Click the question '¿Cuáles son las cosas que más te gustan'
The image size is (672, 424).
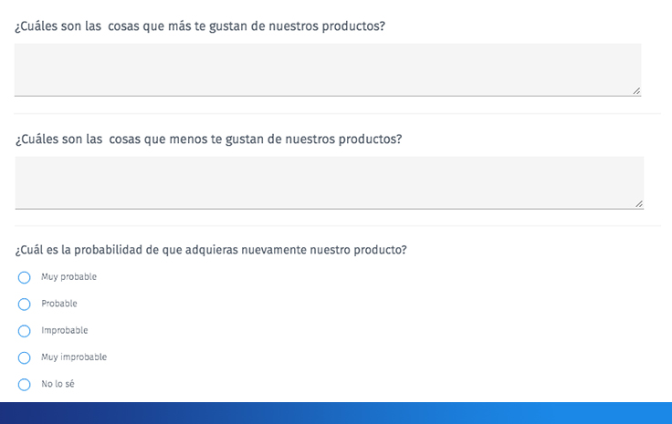point(200,26)
